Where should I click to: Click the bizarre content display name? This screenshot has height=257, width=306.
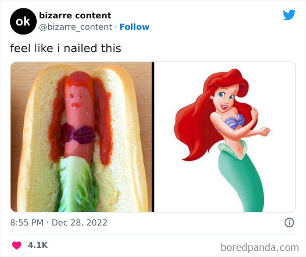click(75, 16)
